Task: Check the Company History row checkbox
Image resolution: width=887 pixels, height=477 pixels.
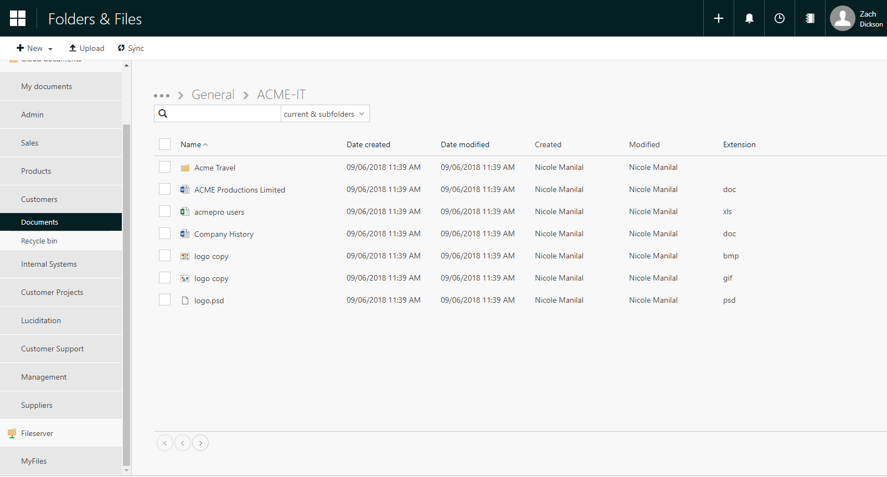Action: pyautogui.click(x=164, y=234)
